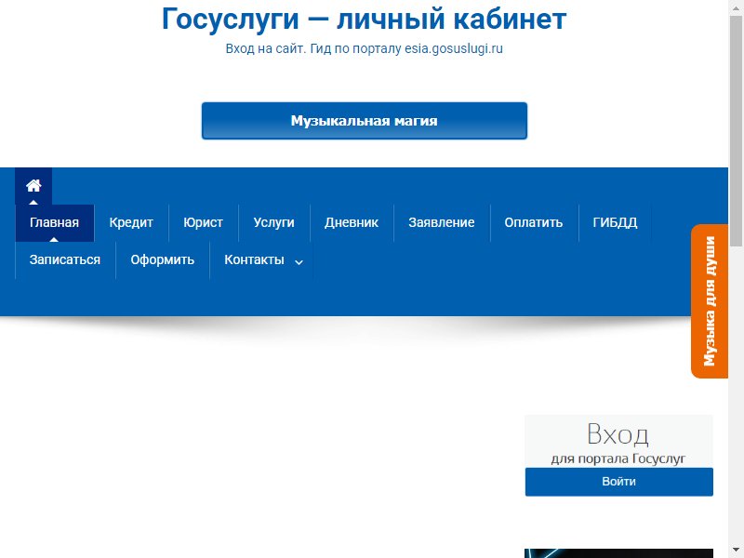This screenshot has height=558, width=744.
Task: Click the scrollbar down arrow
Action: tap(736, 551)
